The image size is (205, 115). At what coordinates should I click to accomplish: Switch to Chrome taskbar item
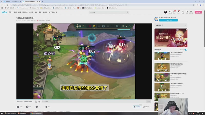point(36,113)
